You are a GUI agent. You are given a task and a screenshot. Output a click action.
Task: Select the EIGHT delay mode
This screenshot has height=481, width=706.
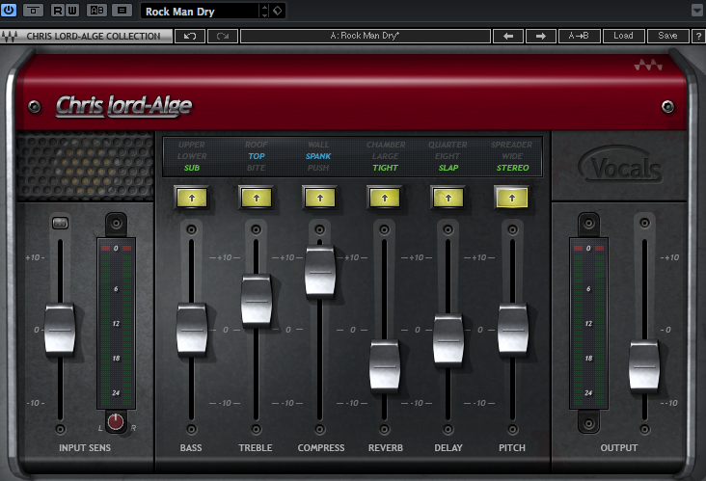tap(448, 156)
